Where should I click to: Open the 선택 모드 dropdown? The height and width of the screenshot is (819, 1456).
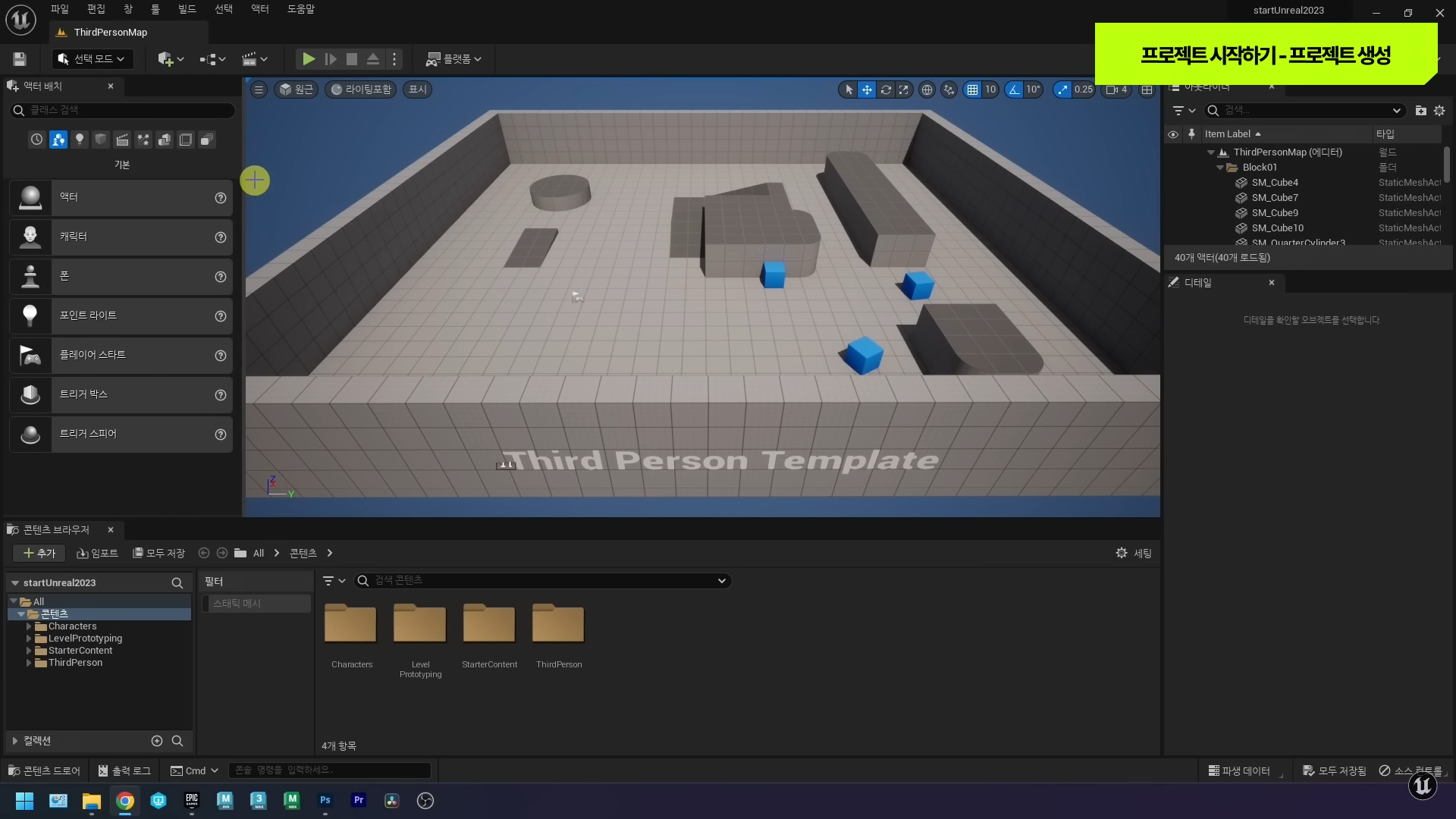click(x=93, y=58)
